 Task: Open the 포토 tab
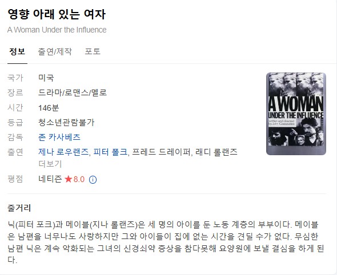pyautogui.click(x=93, y=51)
